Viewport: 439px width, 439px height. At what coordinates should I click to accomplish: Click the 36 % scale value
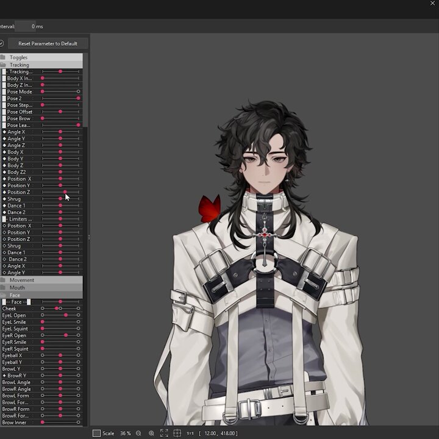(126, 433)
